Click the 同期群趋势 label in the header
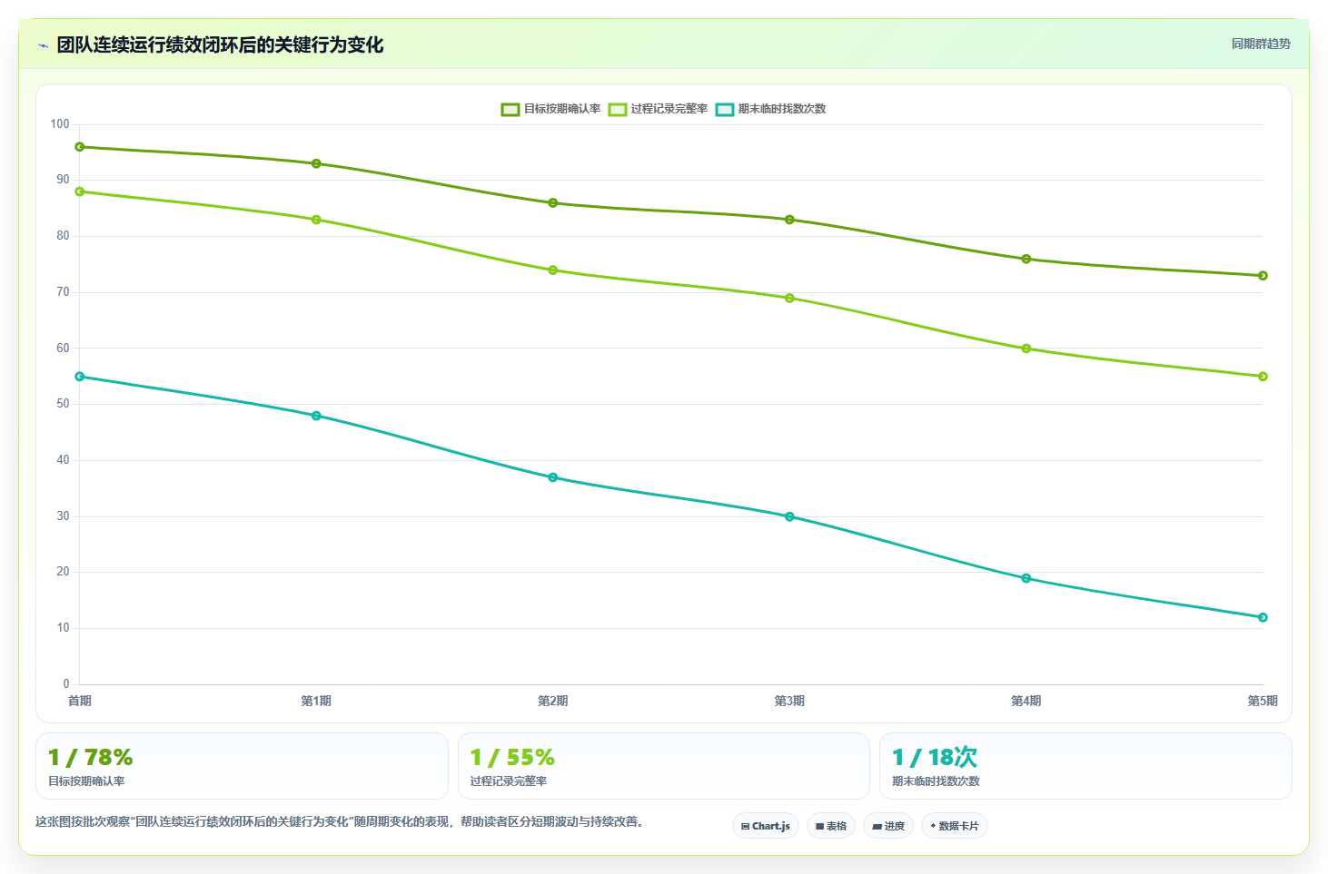Viewport: 1328px width, 874px height. [x=1261, y=44]
